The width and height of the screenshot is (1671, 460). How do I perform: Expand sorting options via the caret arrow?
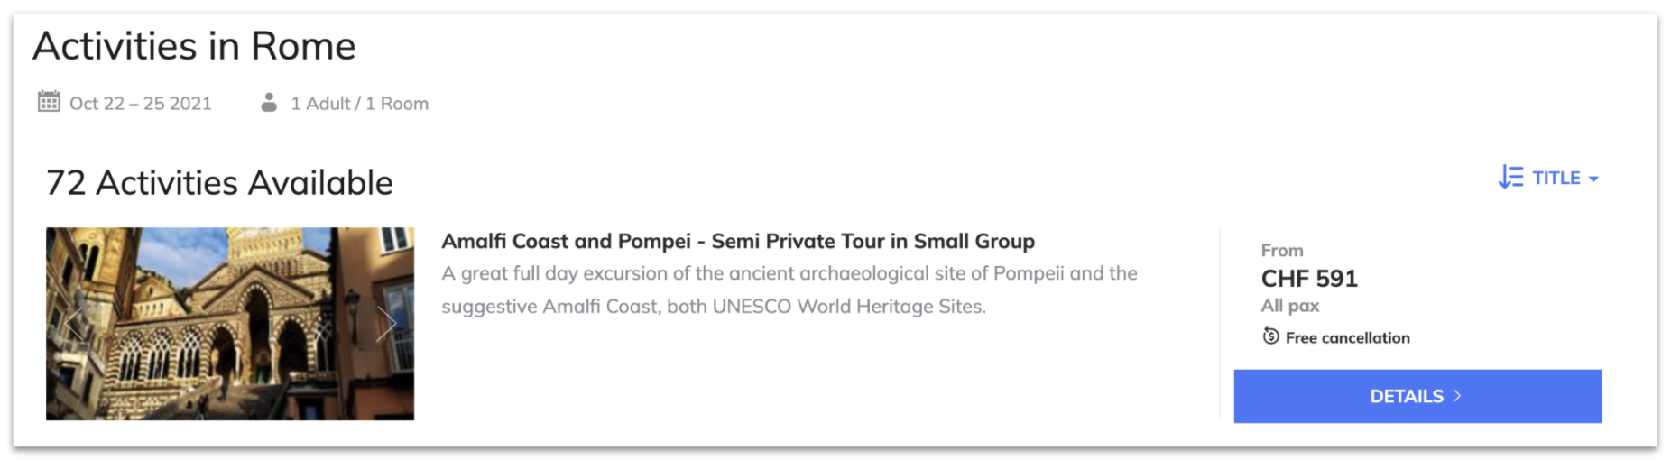point(1593,179)
